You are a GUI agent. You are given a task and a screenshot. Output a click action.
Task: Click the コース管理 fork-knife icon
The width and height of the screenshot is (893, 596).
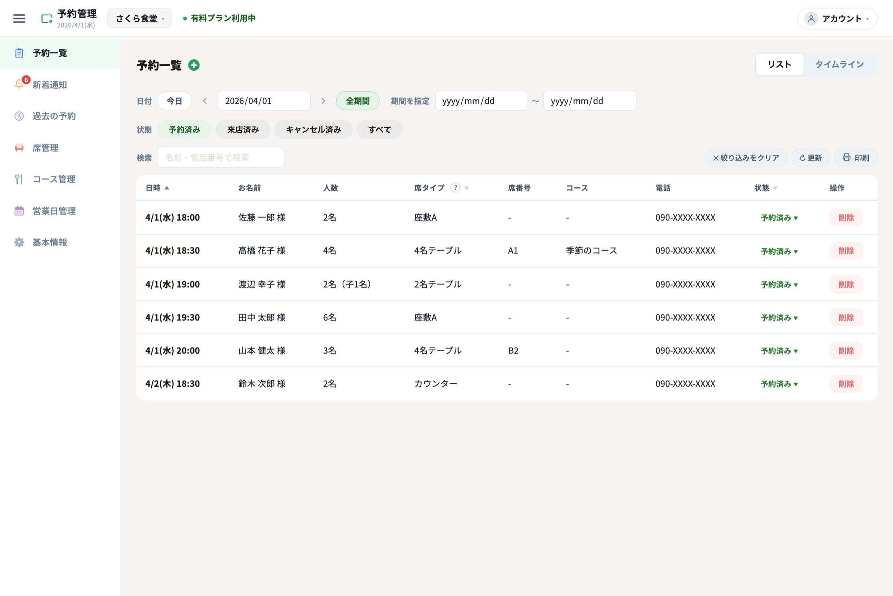tap(19, 179)
